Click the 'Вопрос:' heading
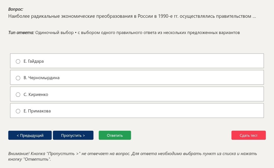The height and width of the screenshot is (168, 274). (16, 9)
